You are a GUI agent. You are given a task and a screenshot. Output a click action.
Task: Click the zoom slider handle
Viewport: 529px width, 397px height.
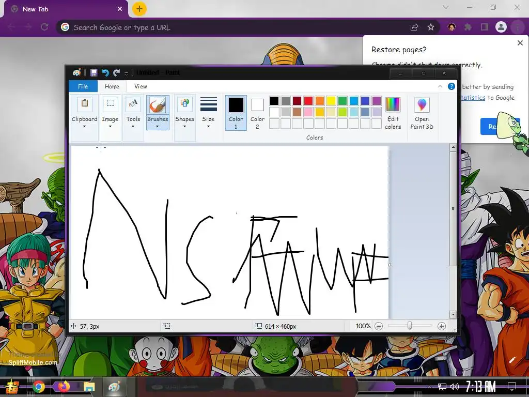[410, 326]
